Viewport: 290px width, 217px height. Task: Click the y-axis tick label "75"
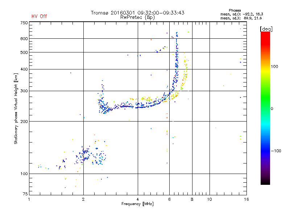point(25,194)
